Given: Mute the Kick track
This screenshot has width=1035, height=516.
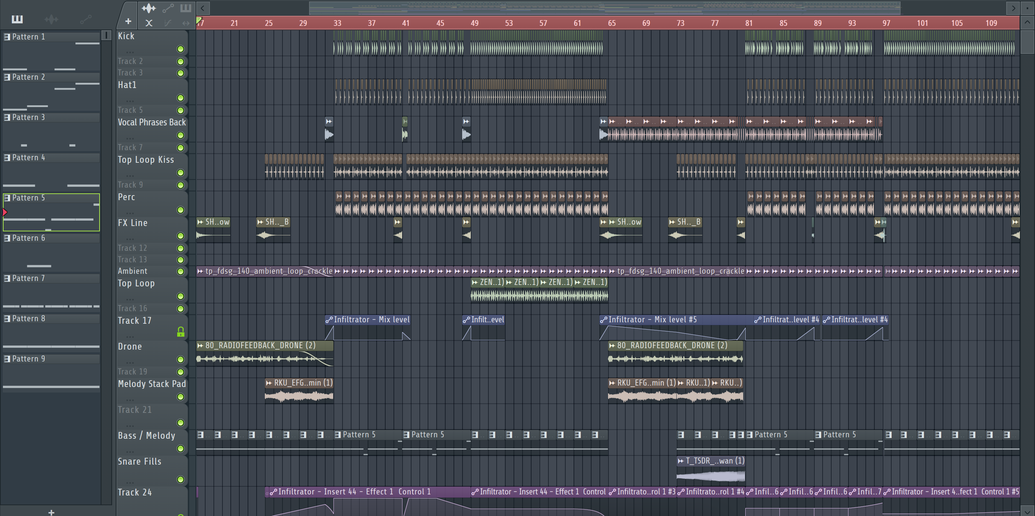Looking at the screenshot, I should tap(181, 49).
